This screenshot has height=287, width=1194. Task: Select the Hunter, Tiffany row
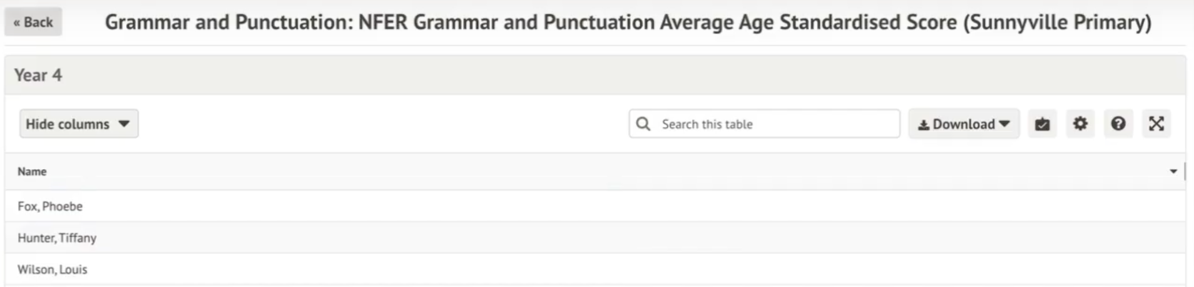pos(57,238)
